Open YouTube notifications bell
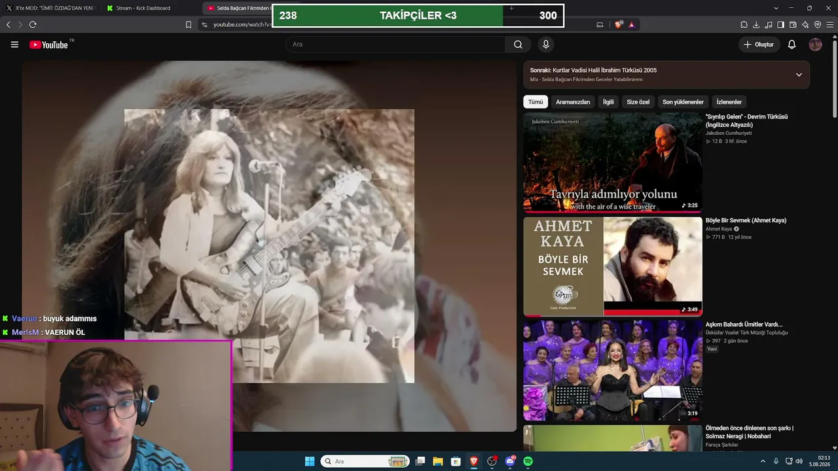 792,44
